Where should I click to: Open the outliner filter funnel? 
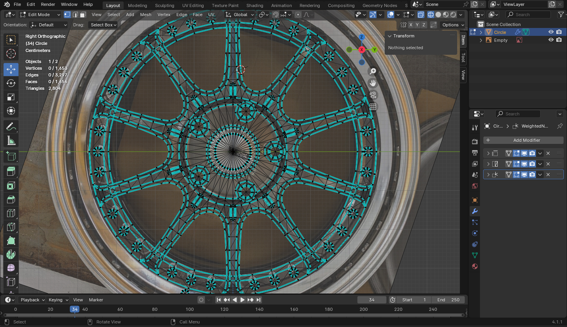(561, 15)
